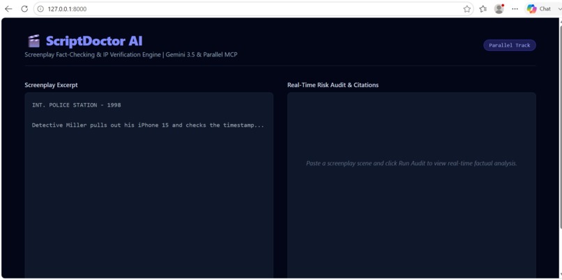Bookmark this page with star icon

point(466,9)
